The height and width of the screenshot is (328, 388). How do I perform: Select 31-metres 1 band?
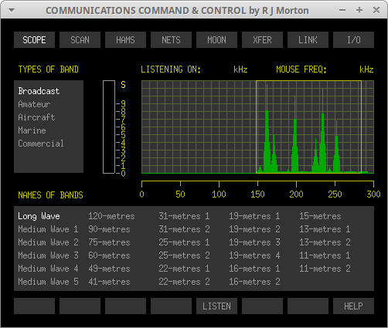[x=184, y=216]
